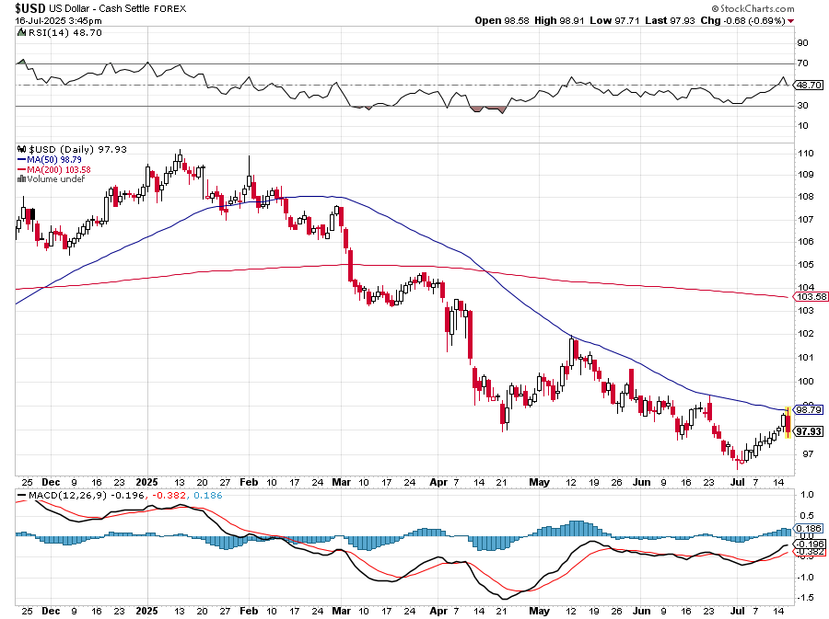The width and height of the screenshot is (829, 619).
Task: Click the MA(50) legend entry
Action: (48, 159)
